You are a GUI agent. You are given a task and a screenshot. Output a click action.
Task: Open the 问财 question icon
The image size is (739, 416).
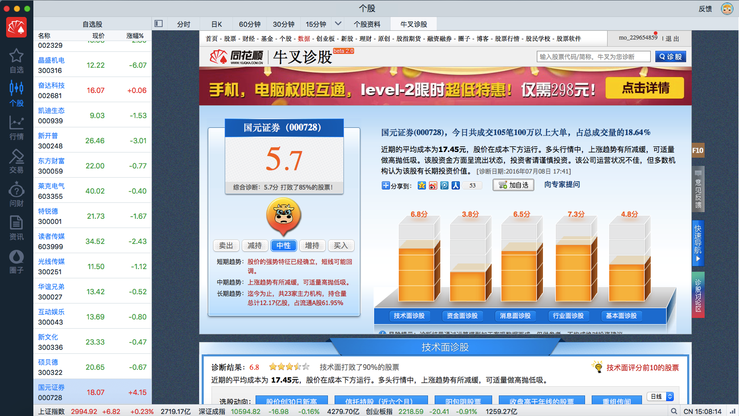coord(16,195)
